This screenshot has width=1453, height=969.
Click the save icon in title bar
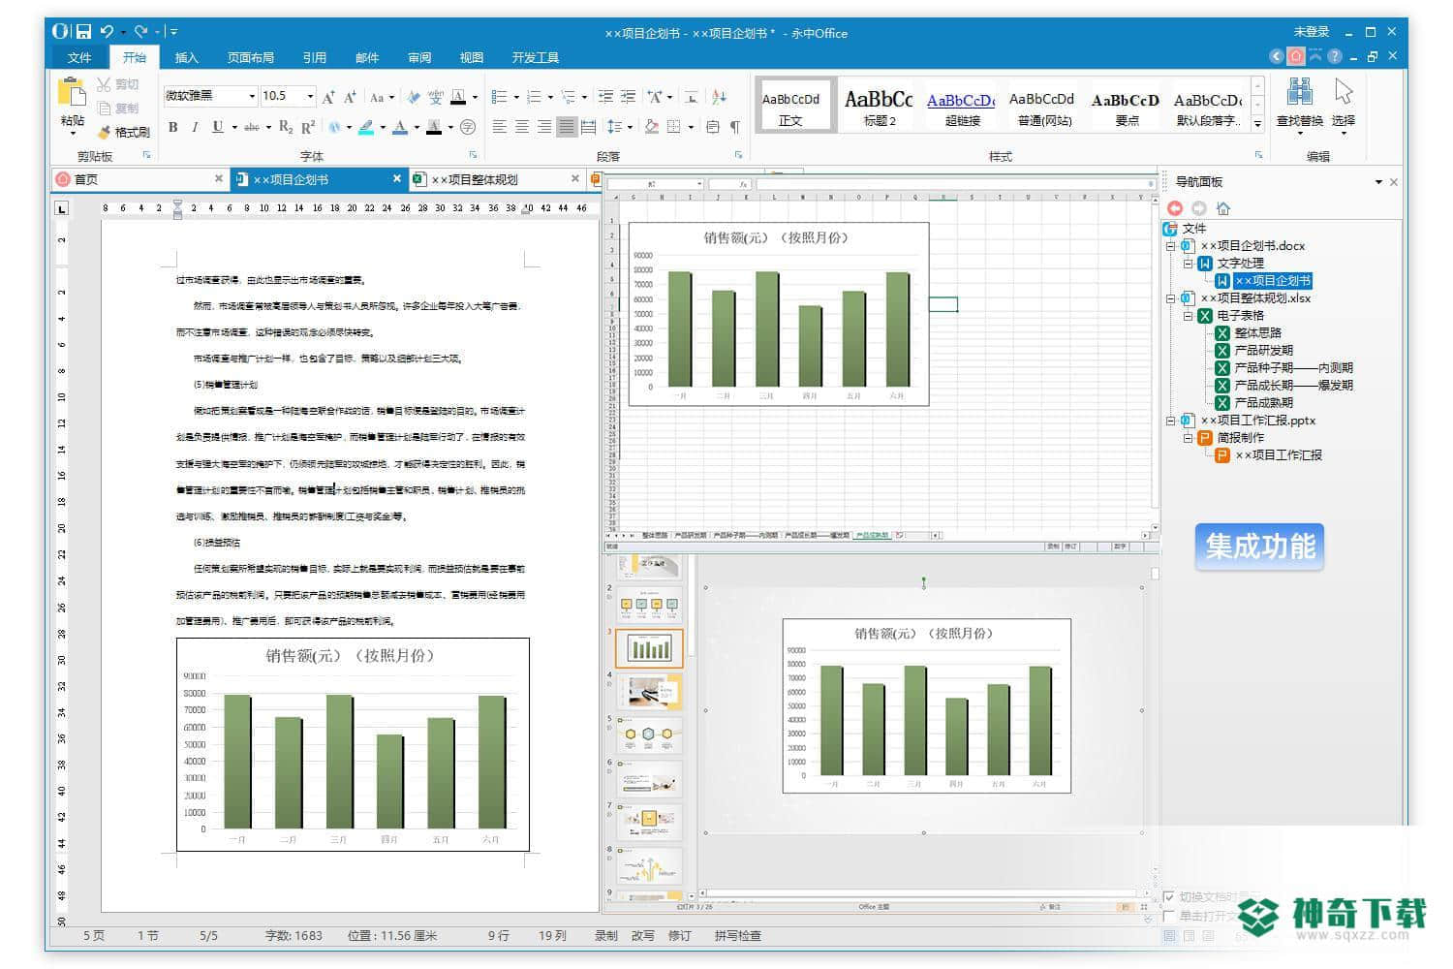84,32
